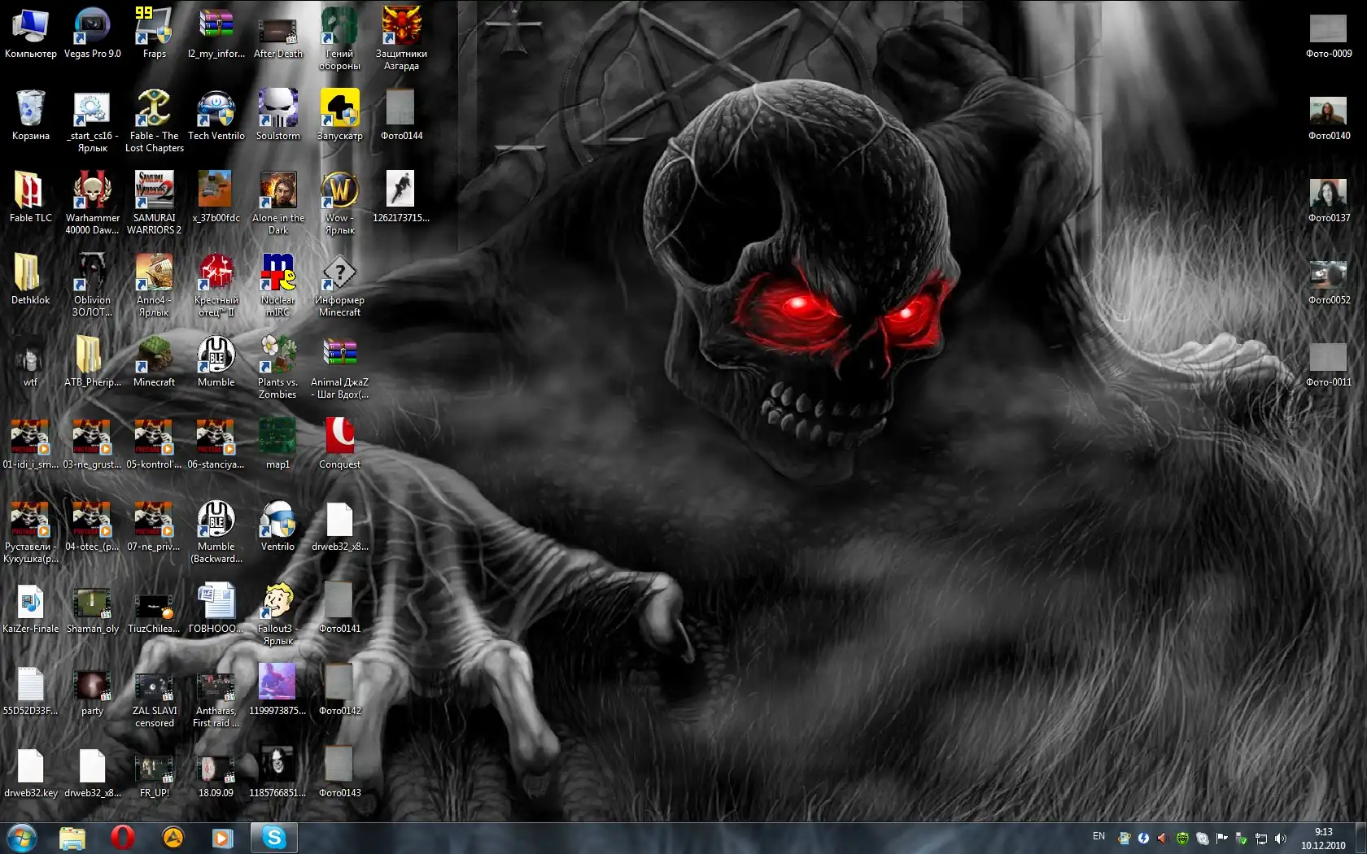Open the volume control in system tray

click(x=1281, y=839)
